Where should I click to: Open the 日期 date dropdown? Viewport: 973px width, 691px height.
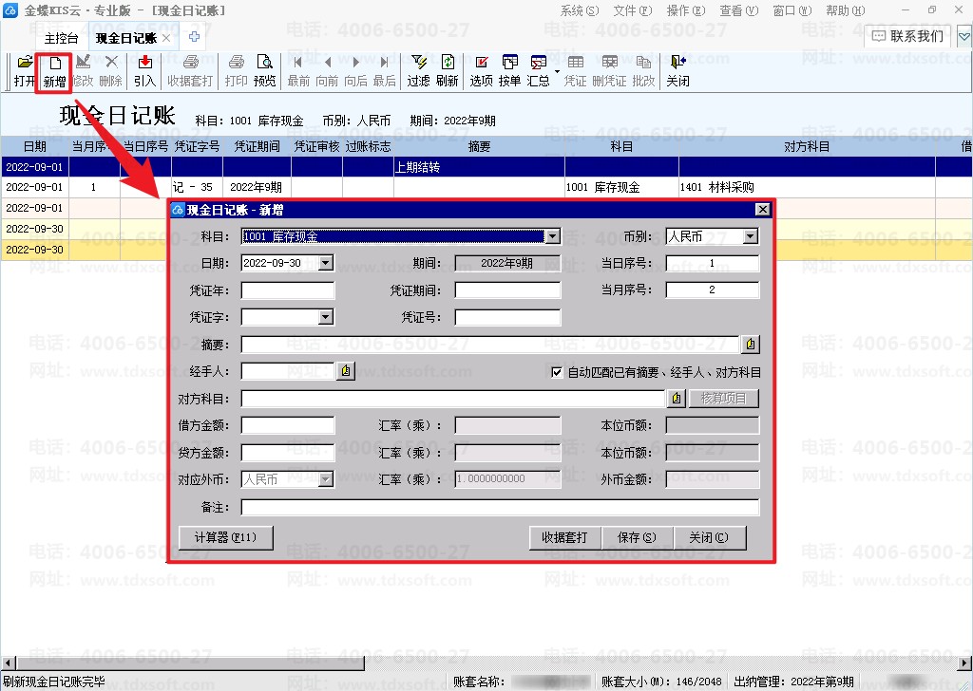click(326, 263)
